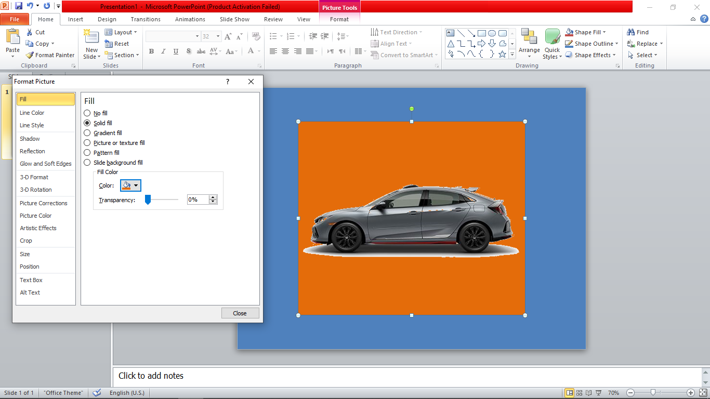Switch to the Transitions ribbon tab

(146, 19)
